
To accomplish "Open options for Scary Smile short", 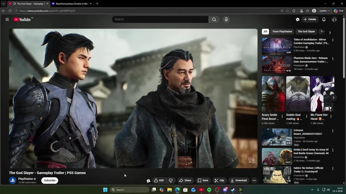I will (282, 116).
